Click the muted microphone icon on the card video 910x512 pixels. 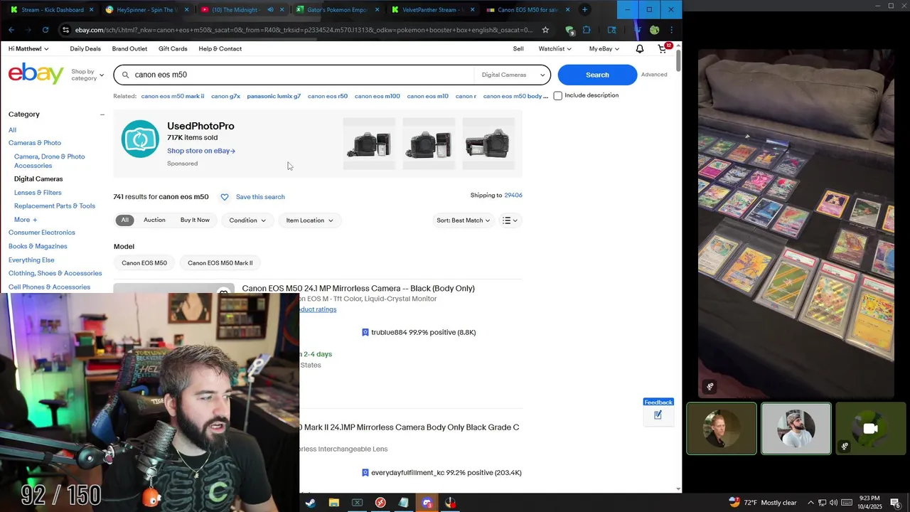[x=710, y=387]
